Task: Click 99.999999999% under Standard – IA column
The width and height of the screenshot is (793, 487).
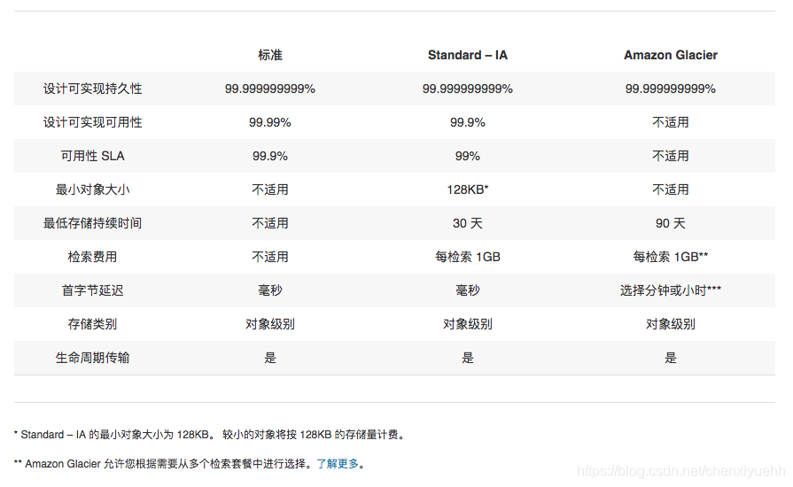Action: (x=467, y=89)
